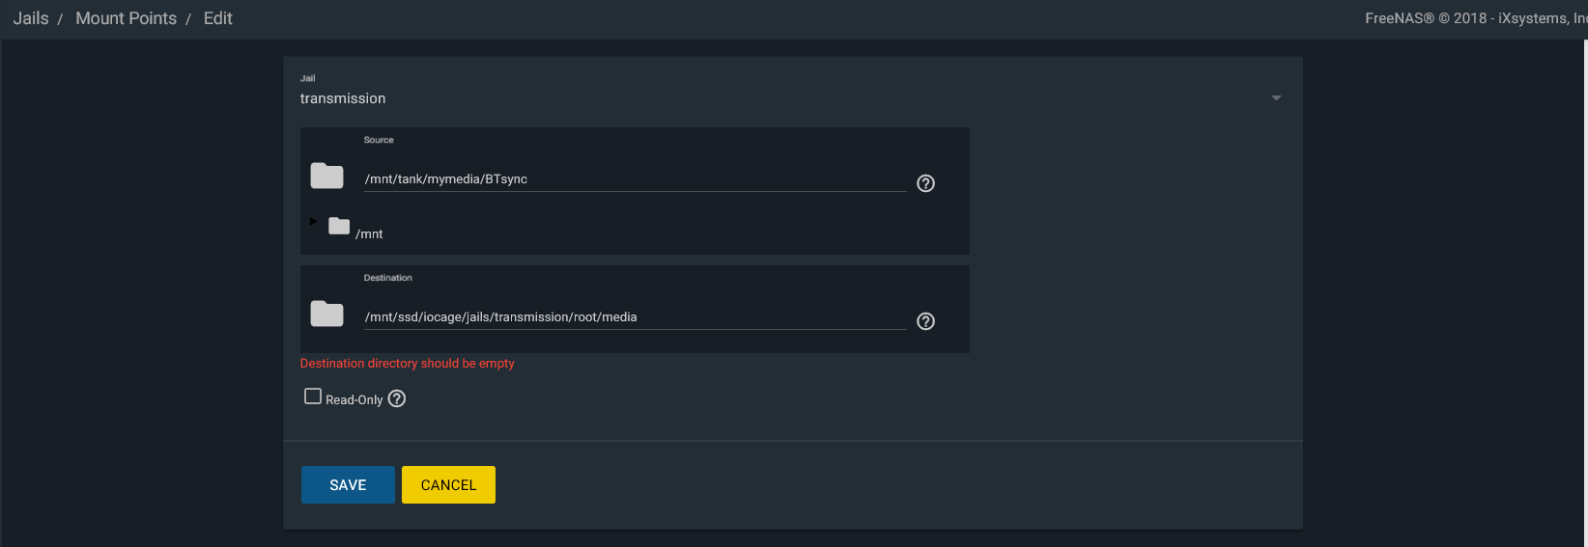The height and width of the screenshot is (547, 1588).
Task: Open help tooltip for Source path
Action: (x=925, y=183)
